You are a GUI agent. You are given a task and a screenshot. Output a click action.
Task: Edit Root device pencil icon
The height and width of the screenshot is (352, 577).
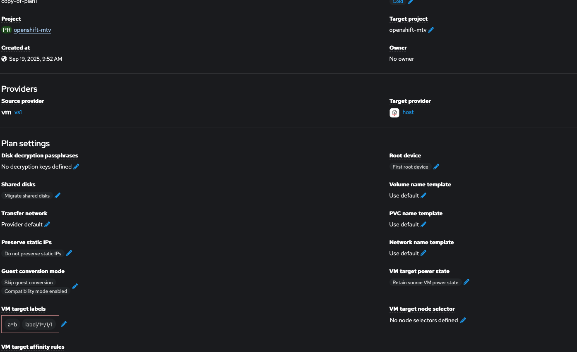click(x=436, y=166)
